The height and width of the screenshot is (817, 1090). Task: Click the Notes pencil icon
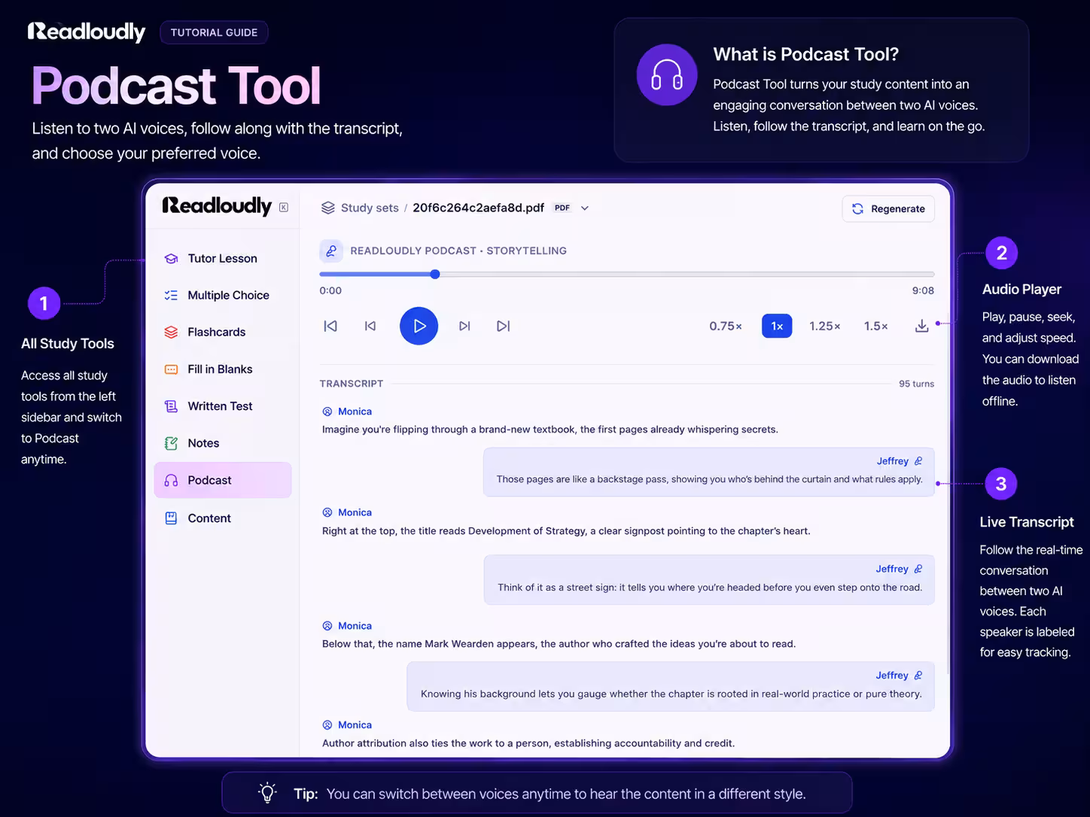171,443
